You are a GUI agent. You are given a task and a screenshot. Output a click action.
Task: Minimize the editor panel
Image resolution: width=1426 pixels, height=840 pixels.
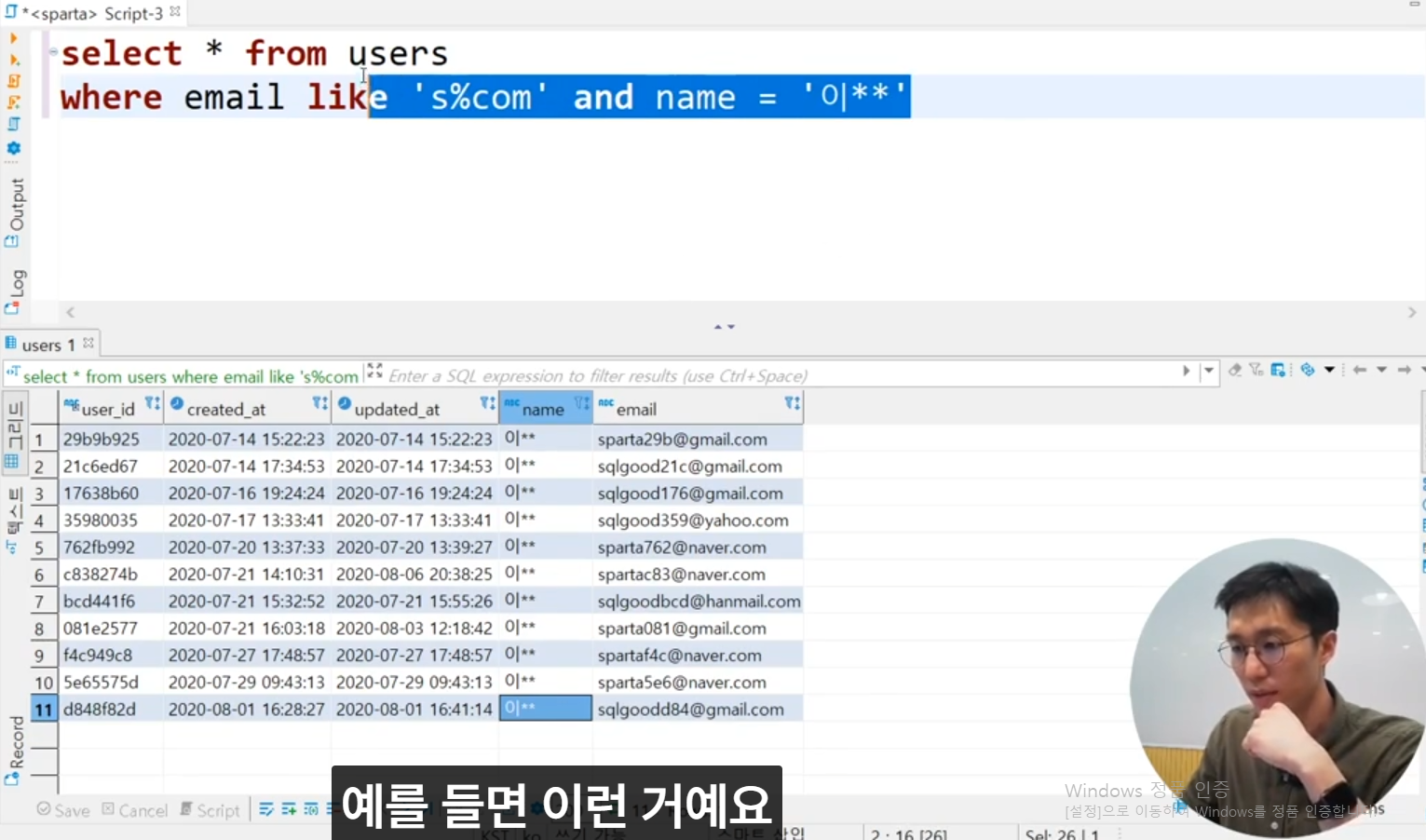[1414, 5]
